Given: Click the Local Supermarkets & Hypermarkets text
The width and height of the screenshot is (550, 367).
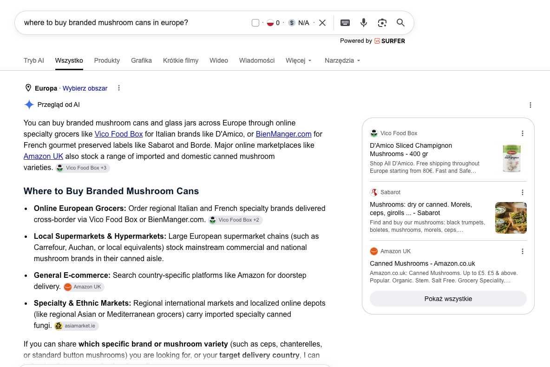Looking at the screenshot, I should tap(100, 236).
